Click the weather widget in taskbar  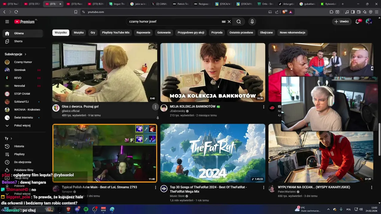pyautogui.click(x=308, y=209)
